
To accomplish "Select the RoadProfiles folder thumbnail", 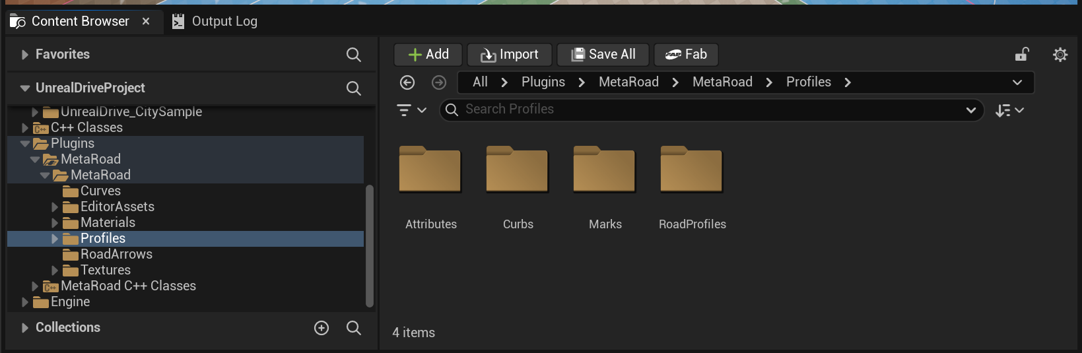I will [691, 169].
